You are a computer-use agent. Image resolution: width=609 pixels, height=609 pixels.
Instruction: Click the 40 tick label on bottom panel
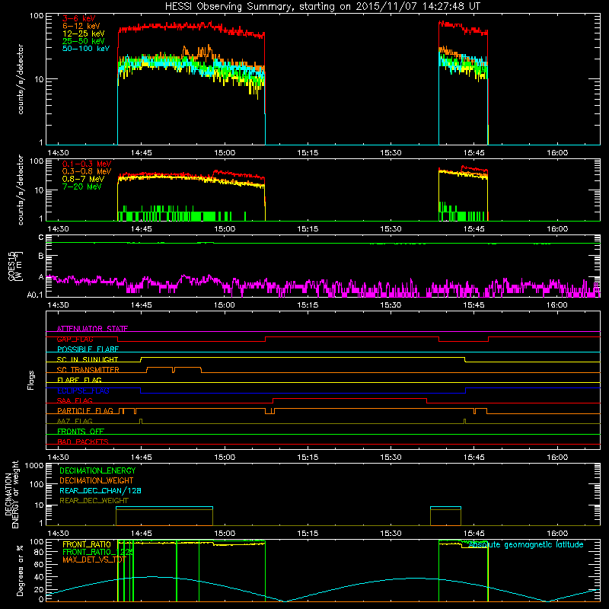click(x=39, y=577)
